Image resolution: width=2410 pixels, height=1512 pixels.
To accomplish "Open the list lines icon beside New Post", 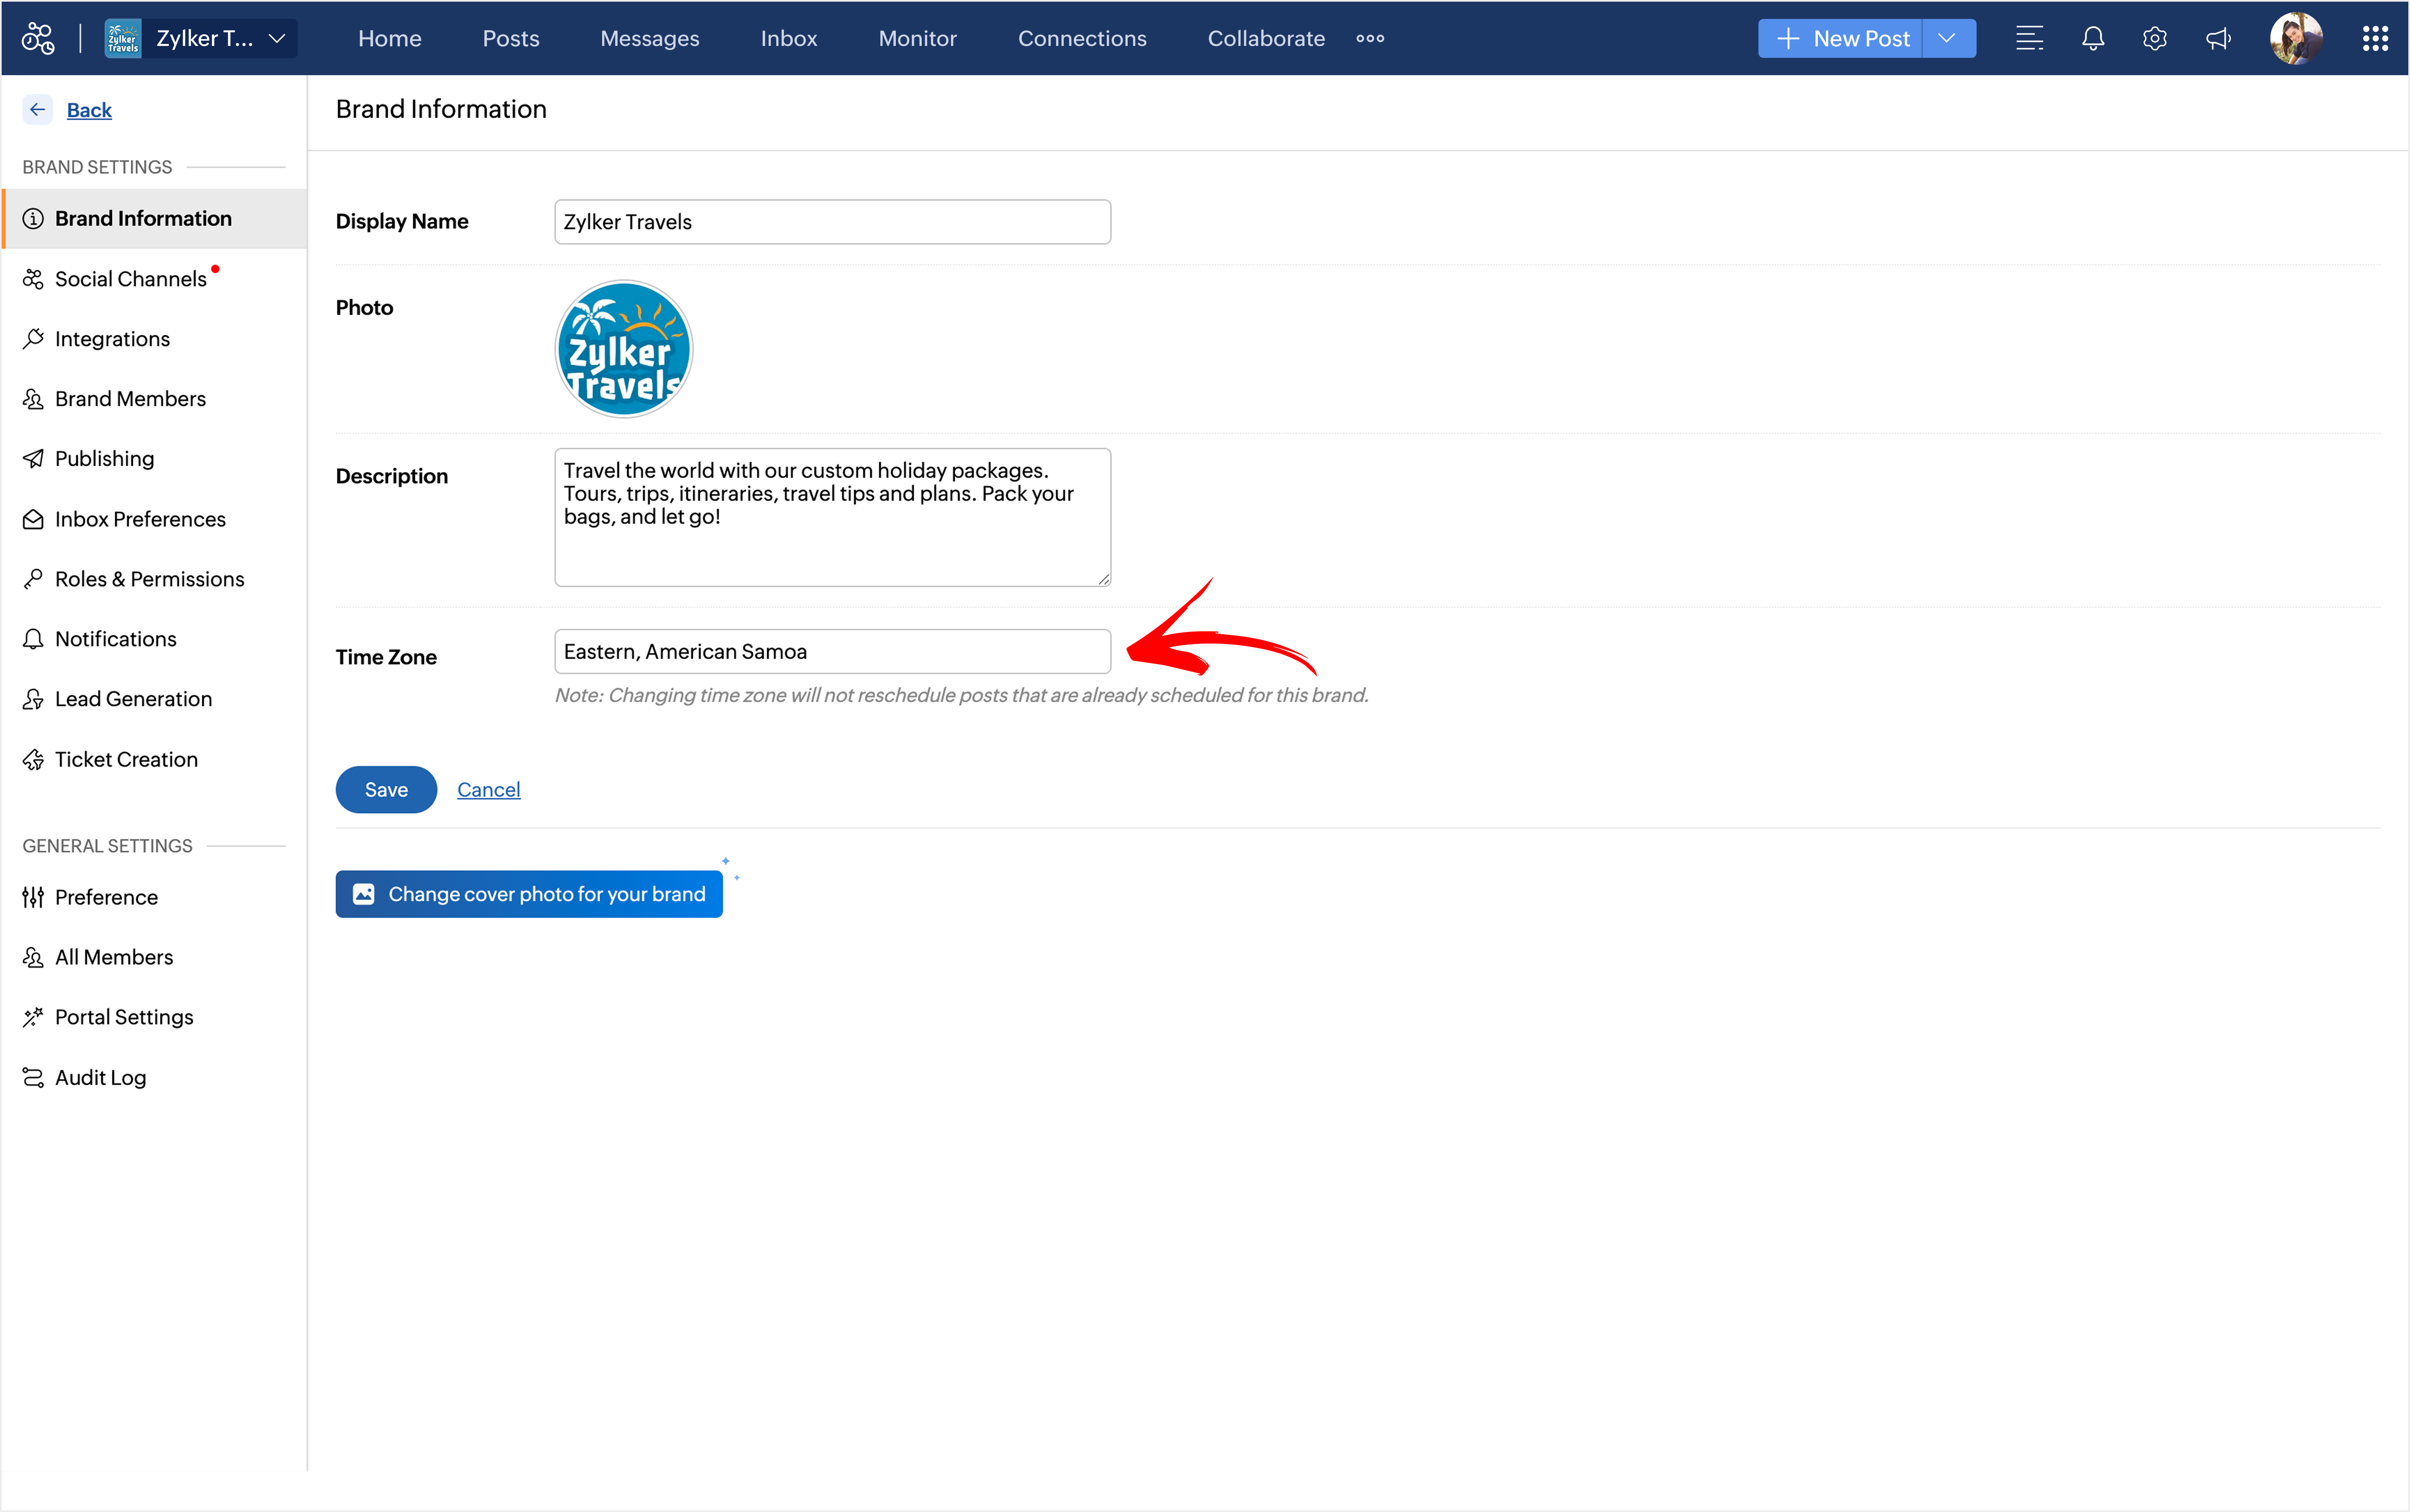I will (2029, 38).
